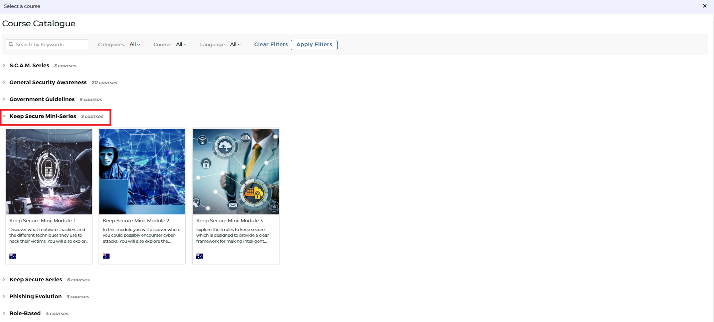Viewport: 714px width, 322px height.
Task: Select the Keep Secure Mini: Module 1 thumbnail
Action: coord(49,172)
